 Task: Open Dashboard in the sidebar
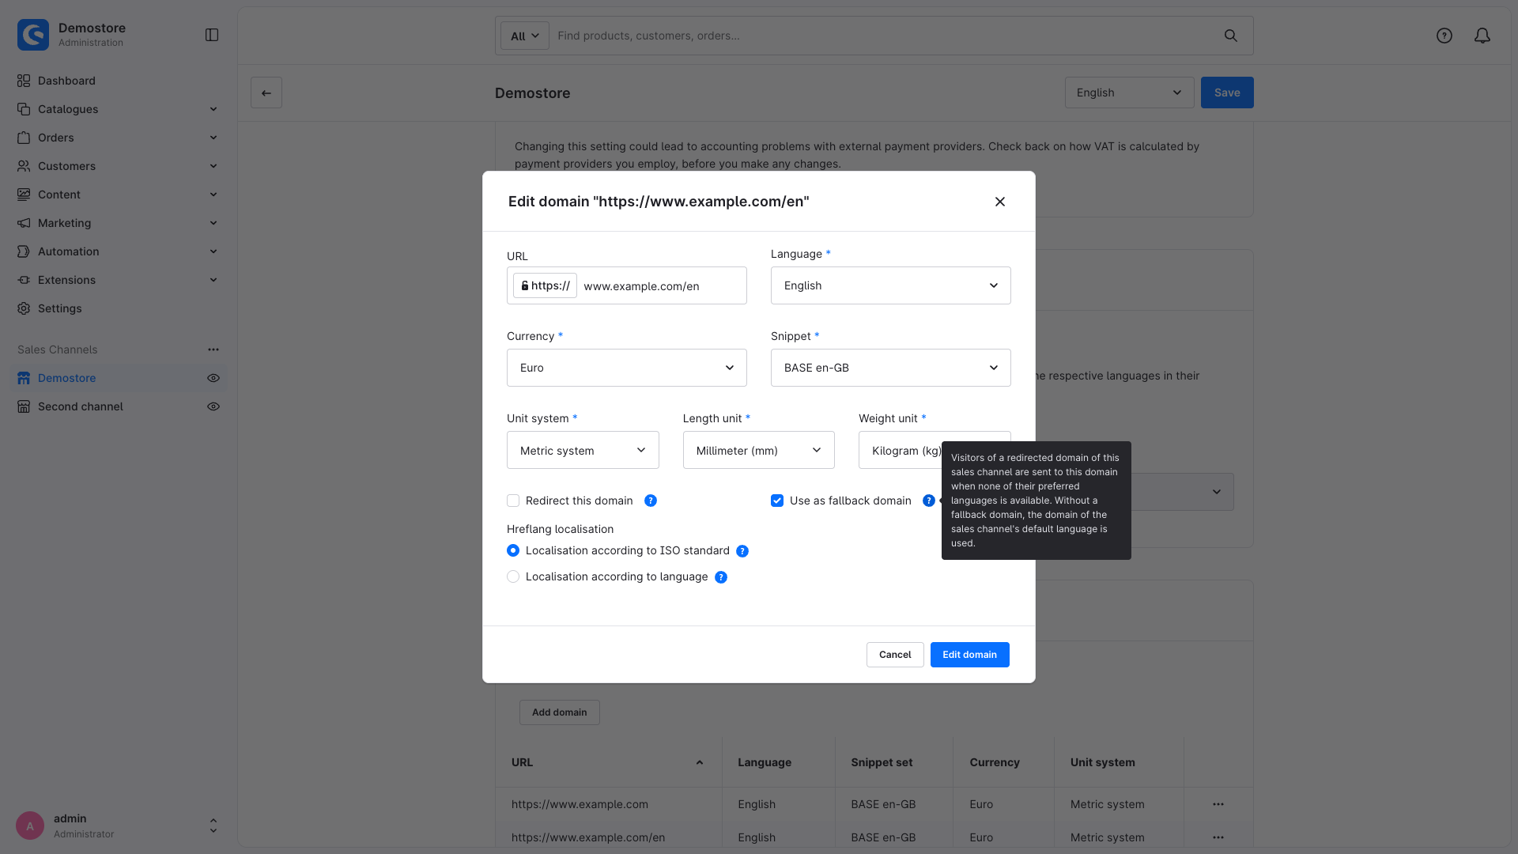[x=66, y=81]
